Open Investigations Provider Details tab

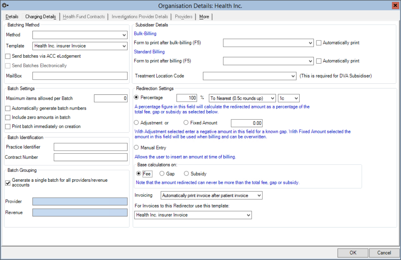[140, 16]
